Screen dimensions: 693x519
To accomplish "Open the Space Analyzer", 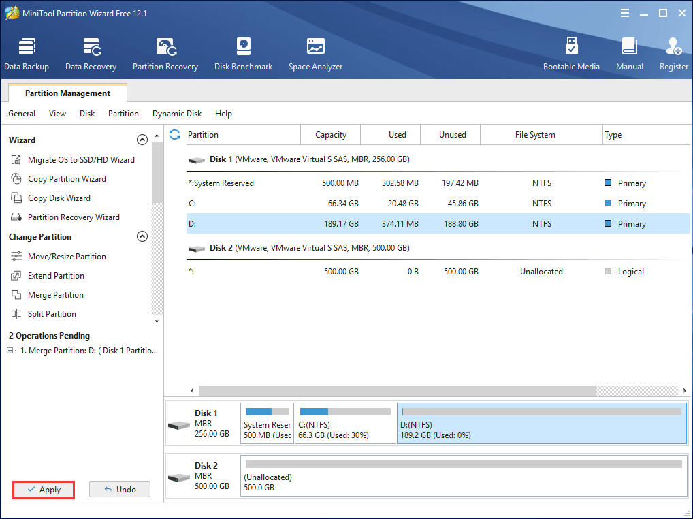I will click(315, 53).
